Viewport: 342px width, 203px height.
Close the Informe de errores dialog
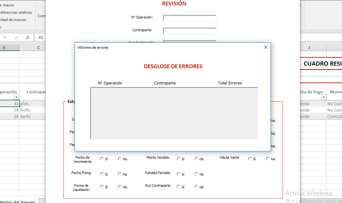tap(266, 47)
